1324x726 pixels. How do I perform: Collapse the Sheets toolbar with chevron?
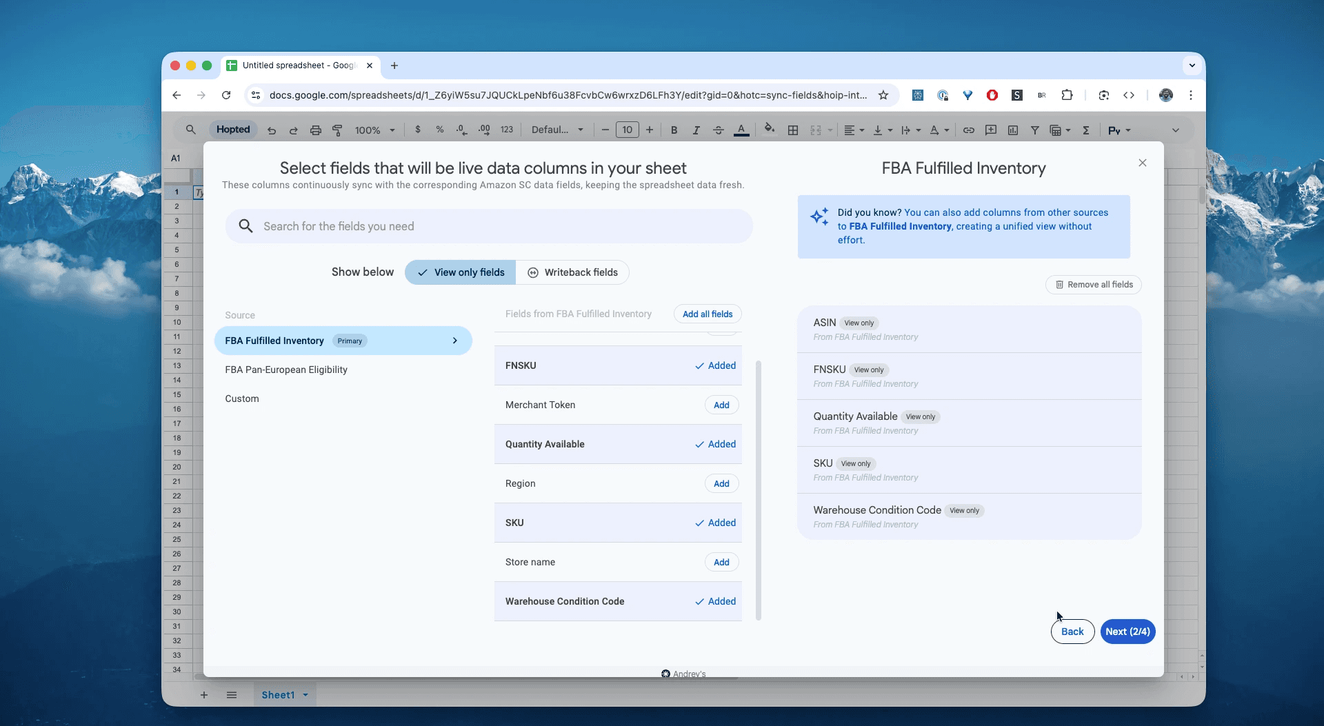tap(1176, 130)
